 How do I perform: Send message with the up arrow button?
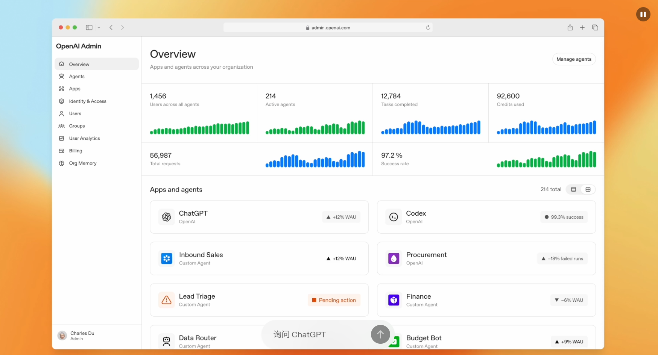[380, 334]
